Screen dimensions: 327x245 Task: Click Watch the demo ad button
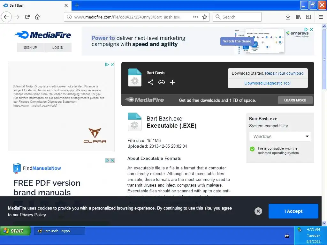click(237, 41)
